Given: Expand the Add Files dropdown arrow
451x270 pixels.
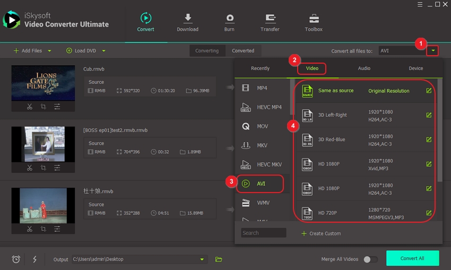Looking at the screenshot, I should [x=50, y=51].
